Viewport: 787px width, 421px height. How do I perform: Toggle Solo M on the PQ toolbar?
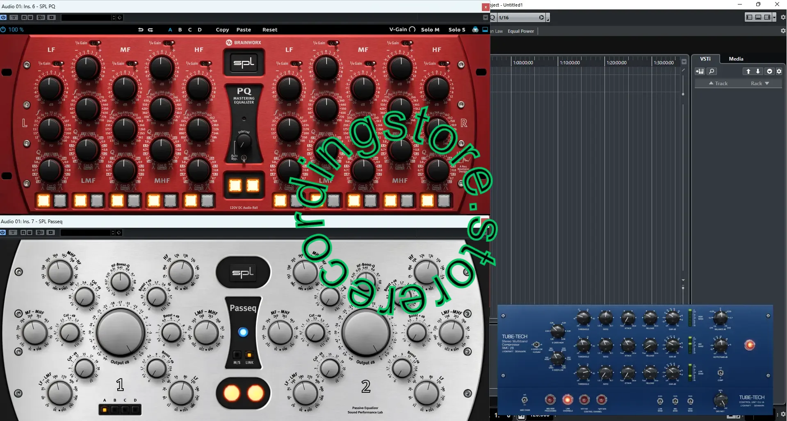point(430,29)
